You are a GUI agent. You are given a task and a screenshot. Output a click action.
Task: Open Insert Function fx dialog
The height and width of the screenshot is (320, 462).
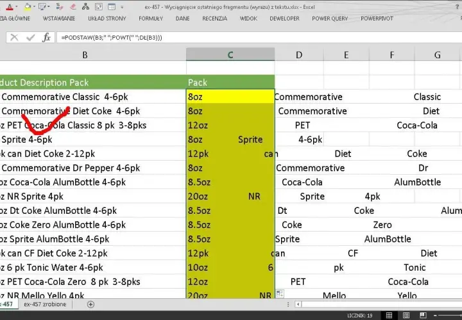point(46,37)
